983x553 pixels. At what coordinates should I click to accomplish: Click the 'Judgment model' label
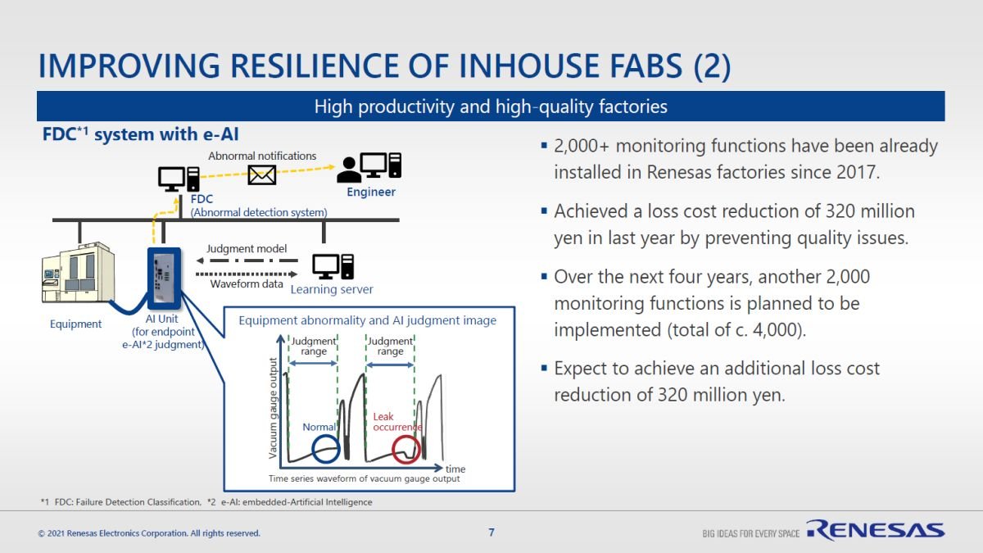pyautogui.click(x=247, y=248)
